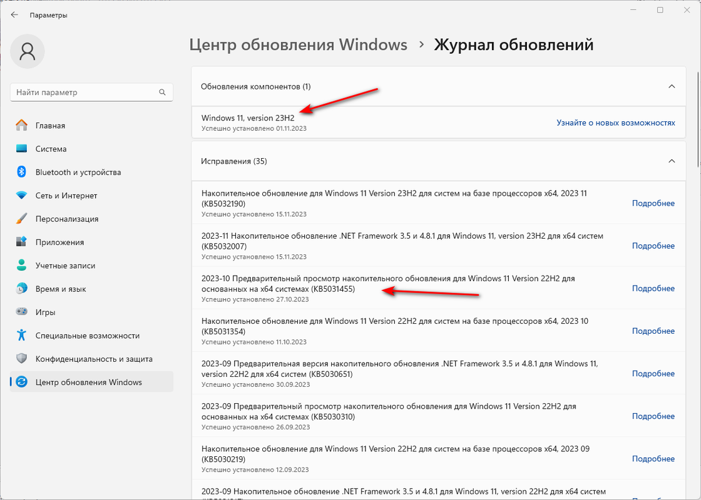Click Подробнее for KB5032007
This screenshot has height=500, width=701.
pos(653,246)
